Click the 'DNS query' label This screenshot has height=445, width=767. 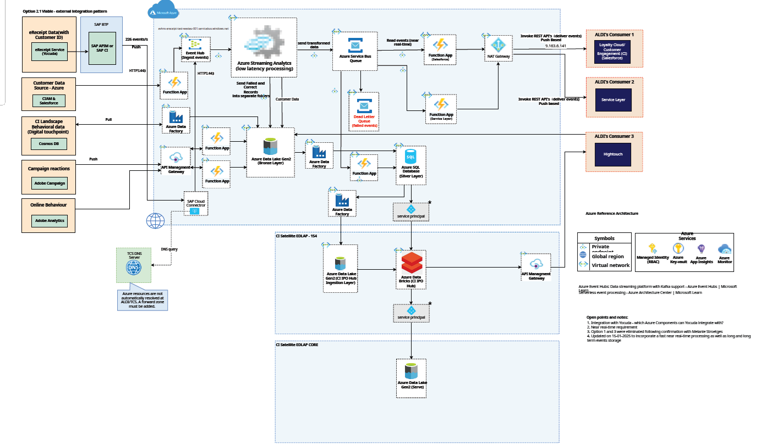[169, 249]
